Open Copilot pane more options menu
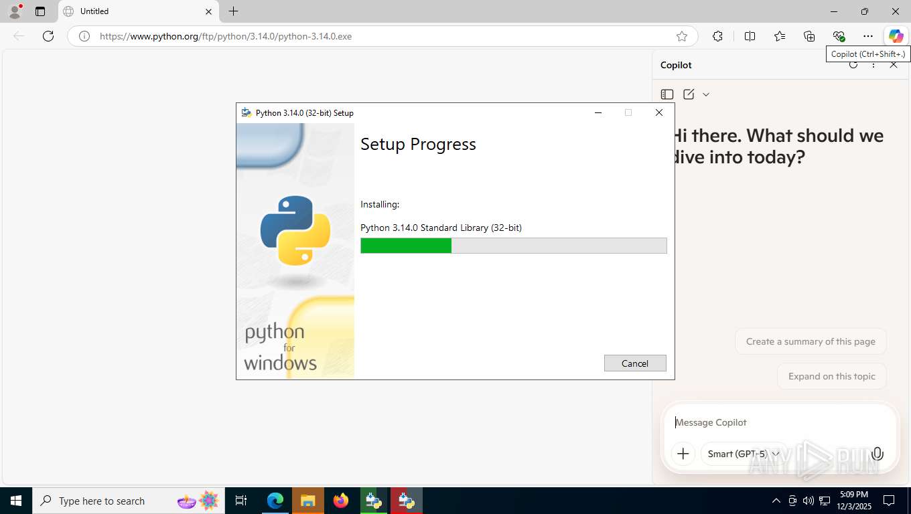This screenshot has height=514, width=911. click(873, 65)
